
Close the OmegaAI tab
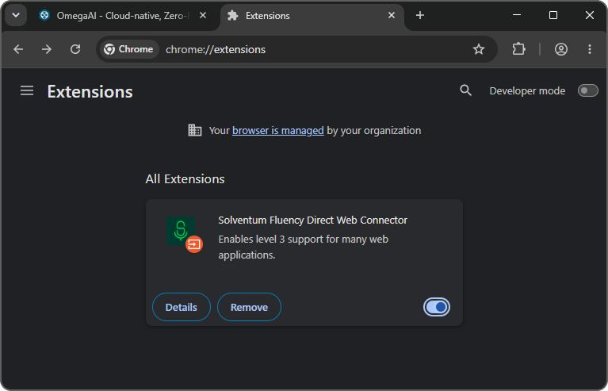pyautogui.click(x=203, y=16)
